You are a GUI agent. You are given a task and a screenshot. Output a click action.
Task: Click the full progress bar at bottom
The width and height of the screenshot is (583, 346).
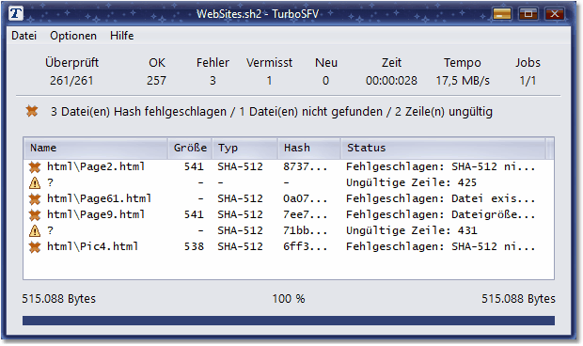click(x=289, y=321)
